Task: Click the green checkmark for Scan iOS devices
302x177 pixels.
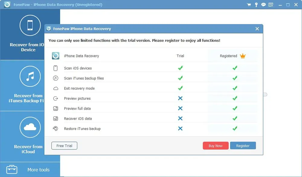Action: tap(180, 68)
